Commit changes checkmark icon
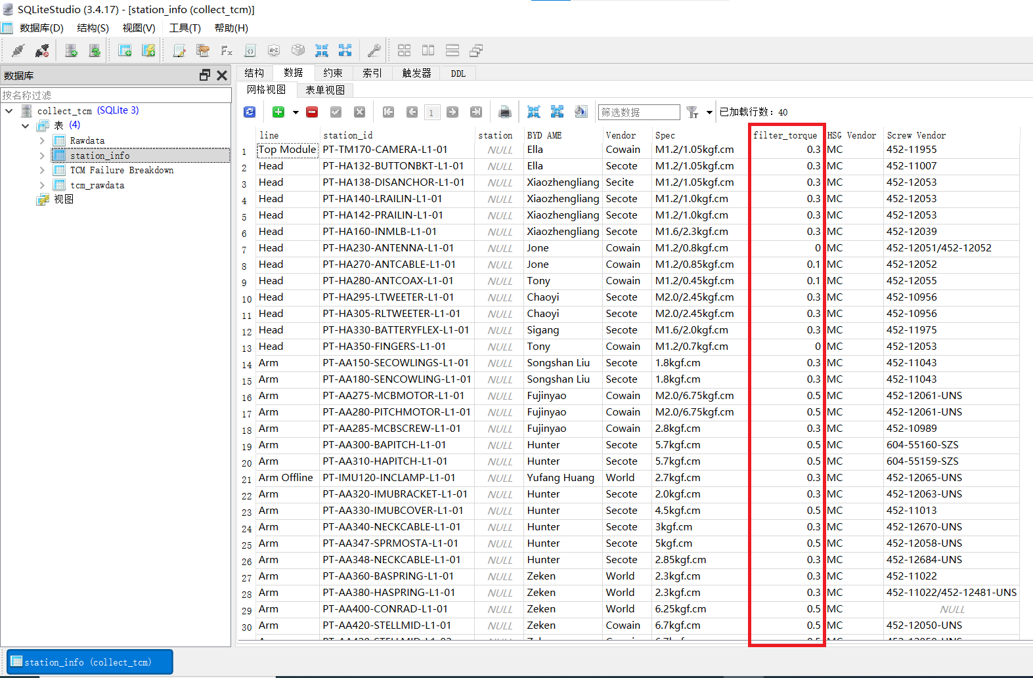1033x678 pixels. click(x=336, y=112)
